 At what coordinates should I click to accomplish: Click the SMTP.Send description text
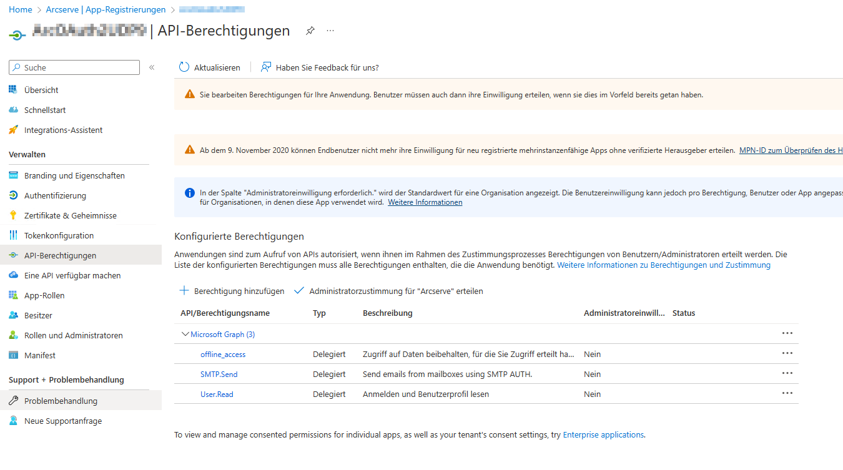click(447, 375)
